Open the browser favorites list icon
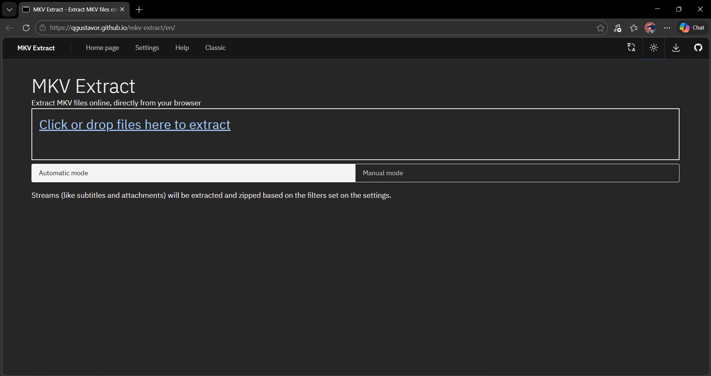 [x=634, y=28]
